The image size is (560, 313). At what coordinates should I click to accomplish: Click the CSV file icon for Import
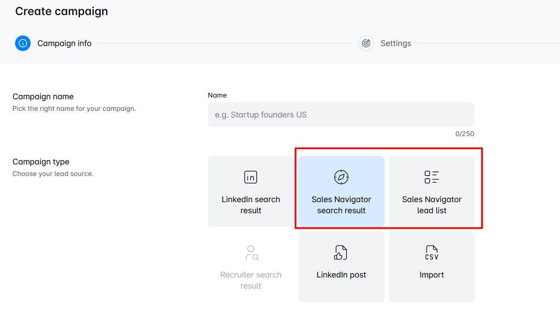click(x=432, y=252)
